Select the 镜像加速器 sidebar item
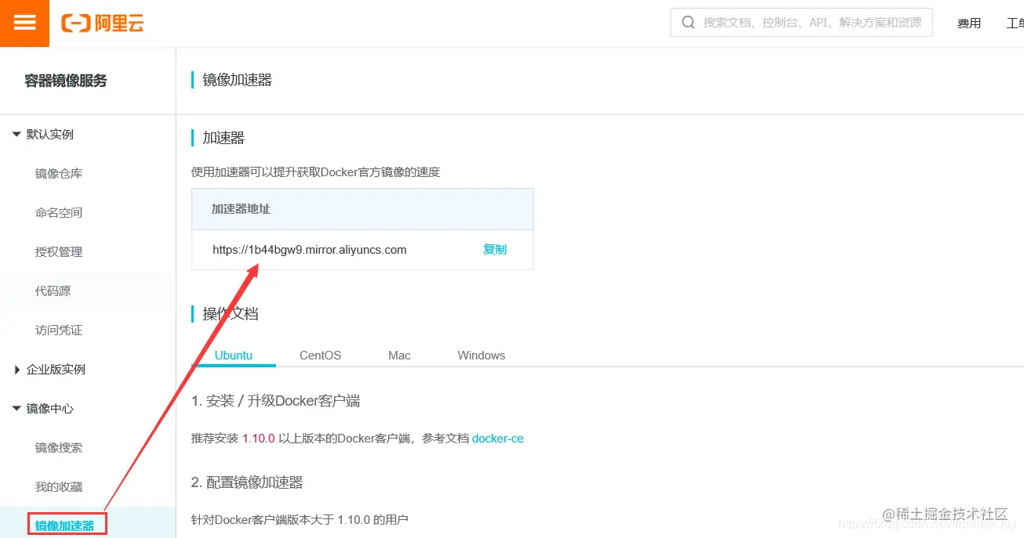 click(x=67, y=523)
